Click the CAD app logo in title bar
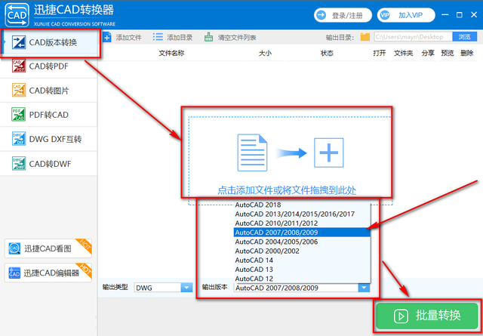The height and width of the screenshot is (336, 483). pos(17,15)
